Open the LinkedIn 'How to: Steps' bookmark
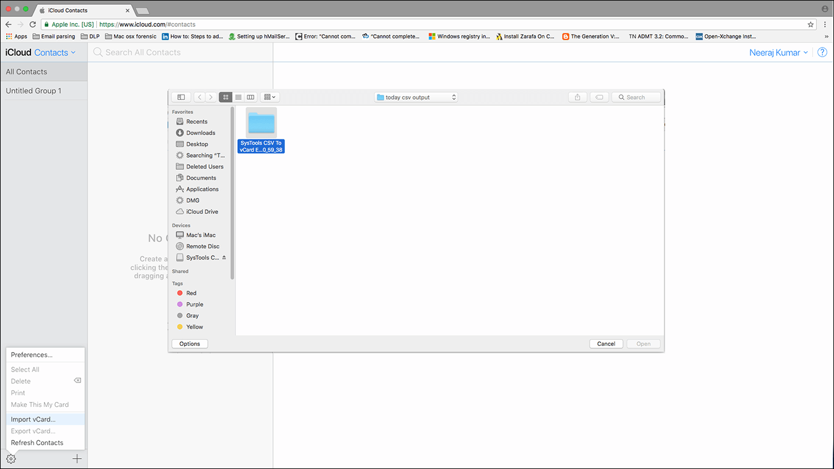834x469 pixels. (x=193, y=37)
